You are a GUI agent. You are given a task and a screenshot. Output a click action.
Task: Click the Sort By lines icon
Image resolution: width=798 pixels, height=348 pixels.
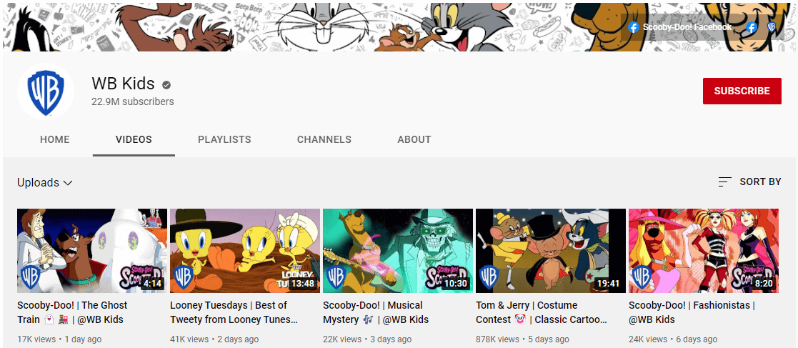(724, 182)
